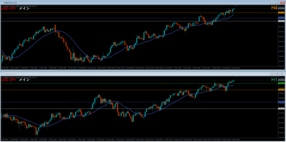Click the H1 chart window document icon
286x142 pixels.
2,74
